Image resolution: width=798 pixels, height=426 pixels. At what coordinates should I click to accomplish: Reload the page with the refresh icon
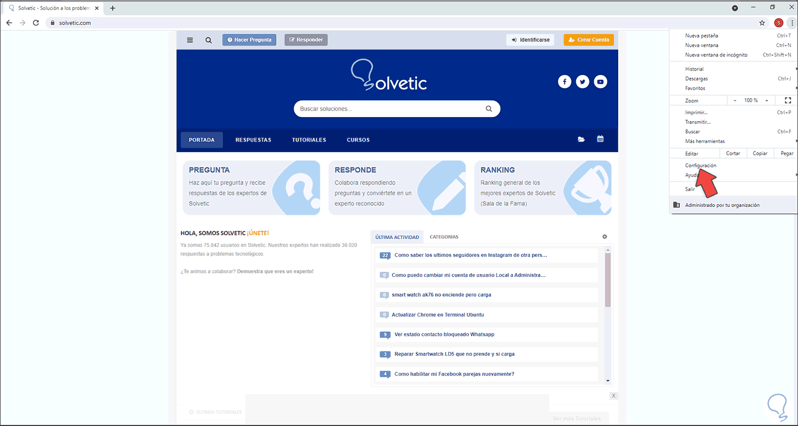click(x=36, y=23)
